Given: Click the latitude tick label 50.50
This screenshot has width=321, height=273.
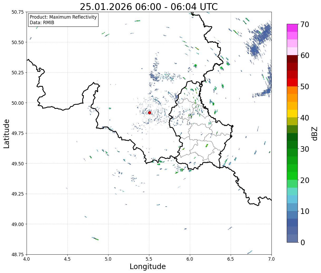Looking at the screenshot, I should pos(18,42).
